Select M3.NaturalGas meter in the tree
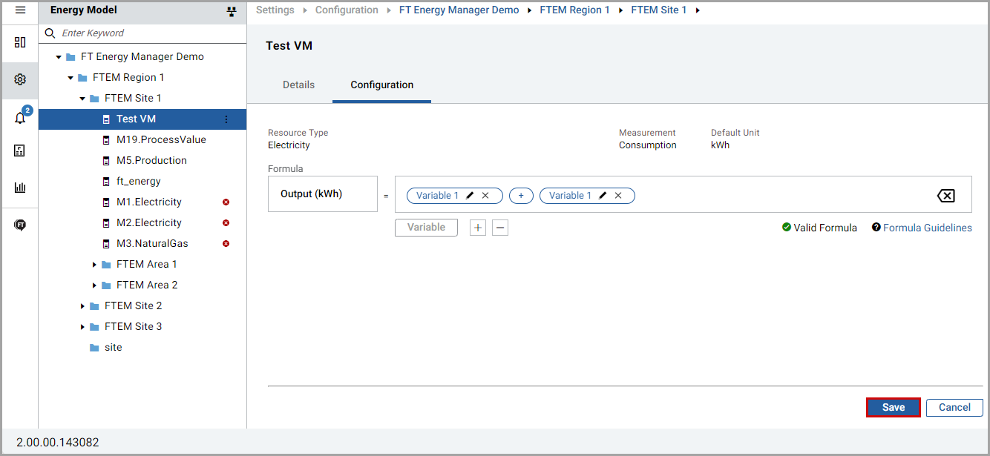Image resolution: width=990 pixels, height=456 pixels. 152,244
